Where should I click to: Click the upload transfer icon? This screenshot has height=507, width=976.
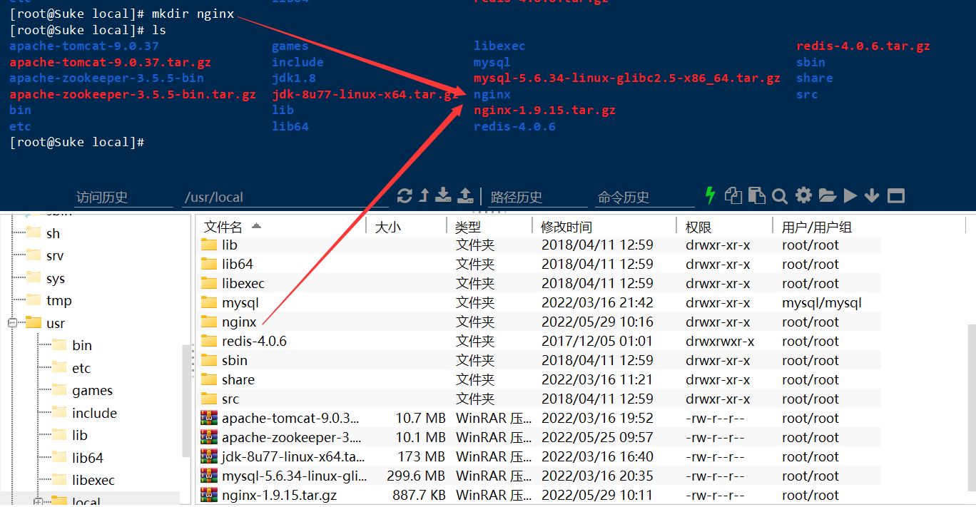tap(466, 196)
